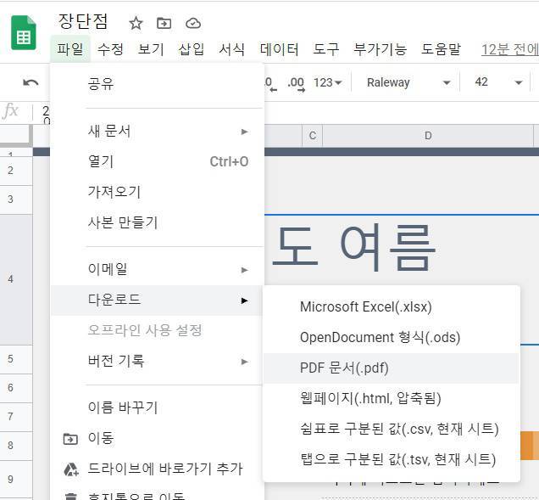Image resolution: width=539 pixels, height=500 pixels.
Task: Decrease decimal places button
Action: pos(271,83)
